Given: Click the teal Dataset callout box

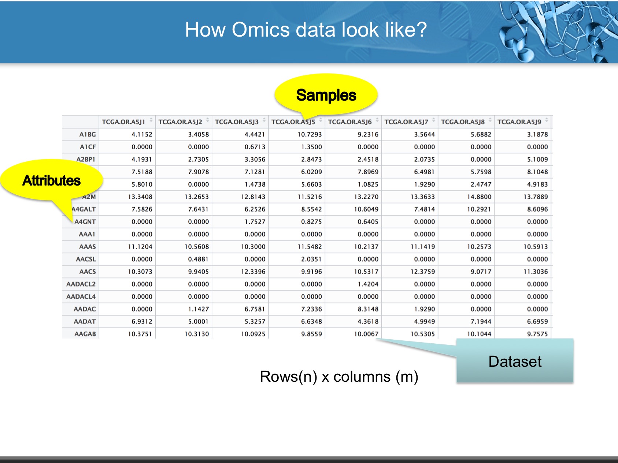Looking at the screenshot, I should point(515,361).
